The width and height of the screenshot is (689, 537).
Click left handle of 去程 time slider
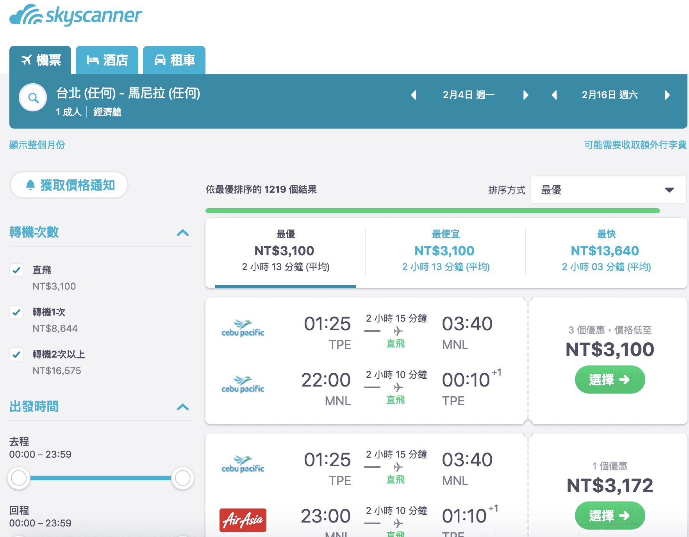(19, 478)
